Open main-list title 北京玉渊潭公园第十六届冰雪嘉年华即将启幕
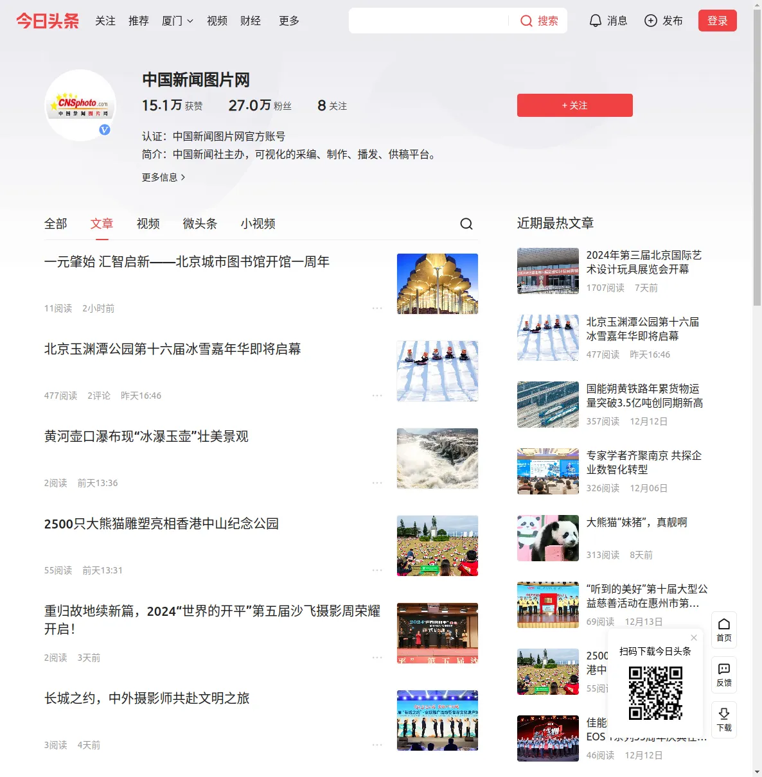This screenshot has width=762, height=777. tap(173, 349)
